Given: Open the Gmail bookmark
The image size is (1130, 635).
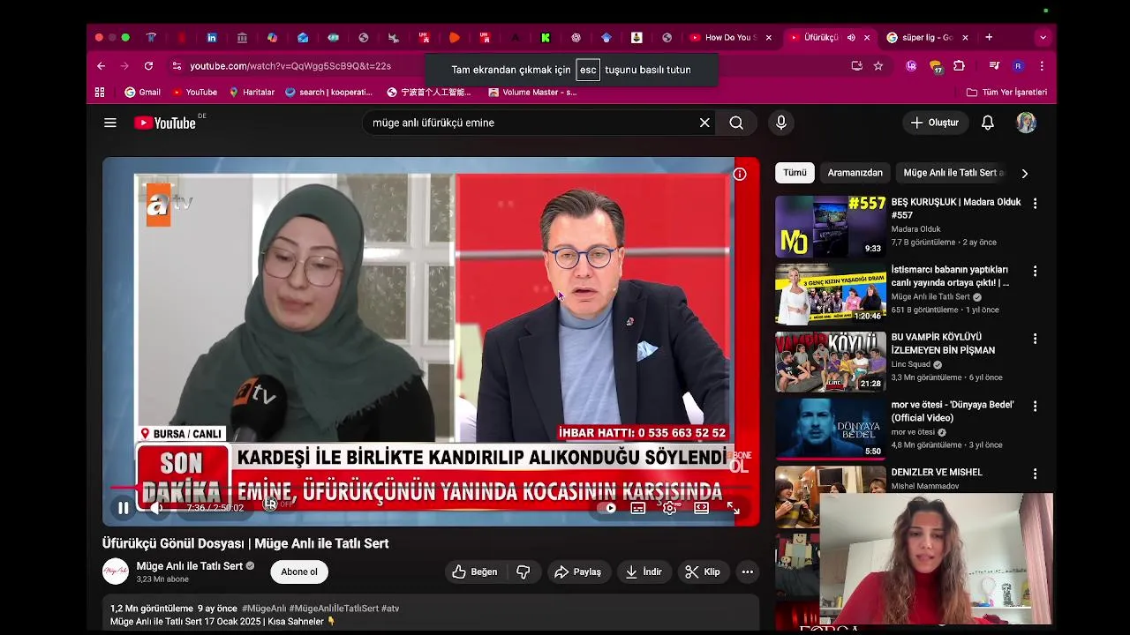Looking at the screenshot, I should coord(142,92).
